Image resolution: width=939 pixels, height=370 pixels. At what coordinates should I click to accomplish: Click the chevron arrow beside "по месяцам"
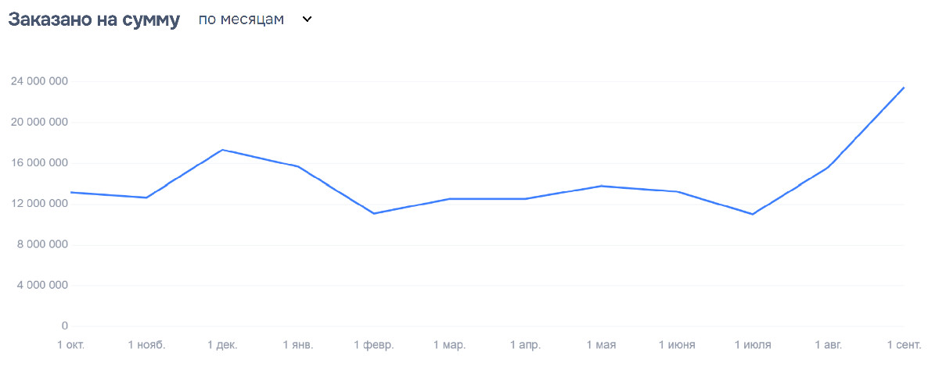[x=307, y=20]
